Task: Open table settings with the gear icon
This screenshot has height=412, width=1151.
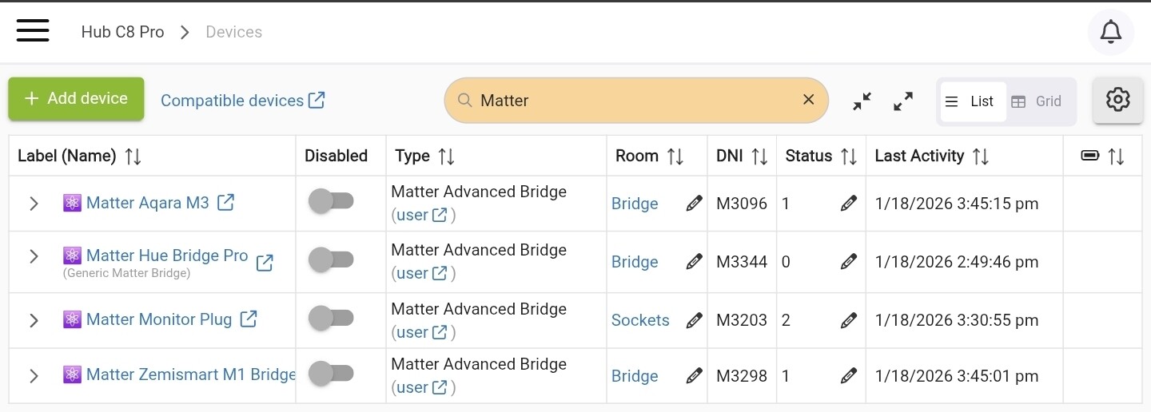Action: pos(1117,100)
